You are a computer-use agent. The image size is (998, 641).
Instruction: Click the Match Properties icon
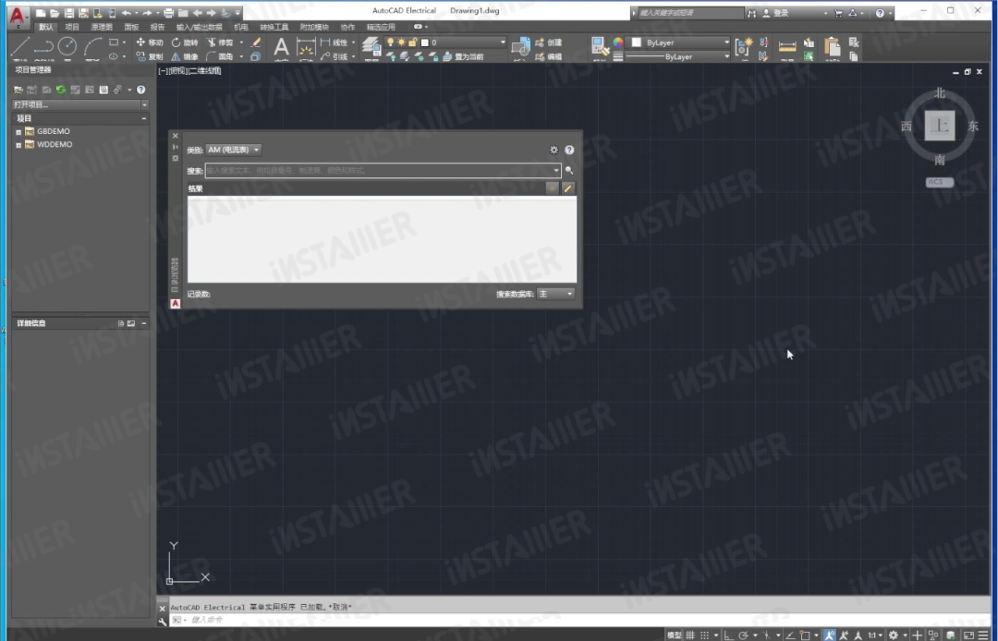pyautogui.click(x=599, y=46)
